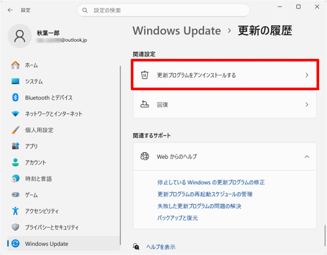
Task: Click the Bluetooth icon
Action: [15, 97]
